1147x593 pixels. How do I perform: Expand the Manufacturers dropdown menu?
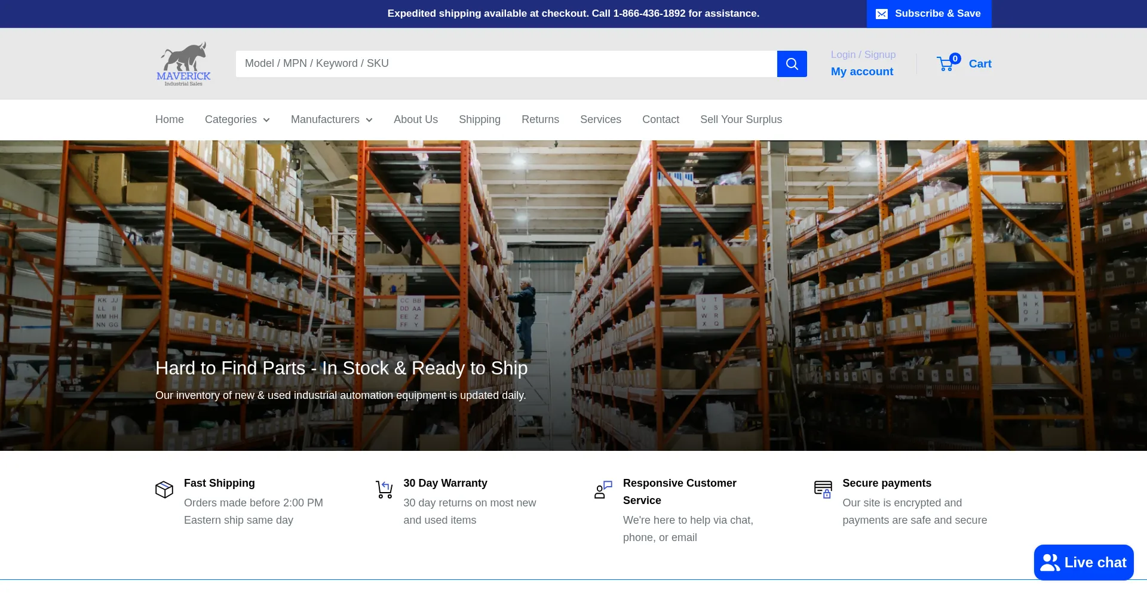(332, 119)
